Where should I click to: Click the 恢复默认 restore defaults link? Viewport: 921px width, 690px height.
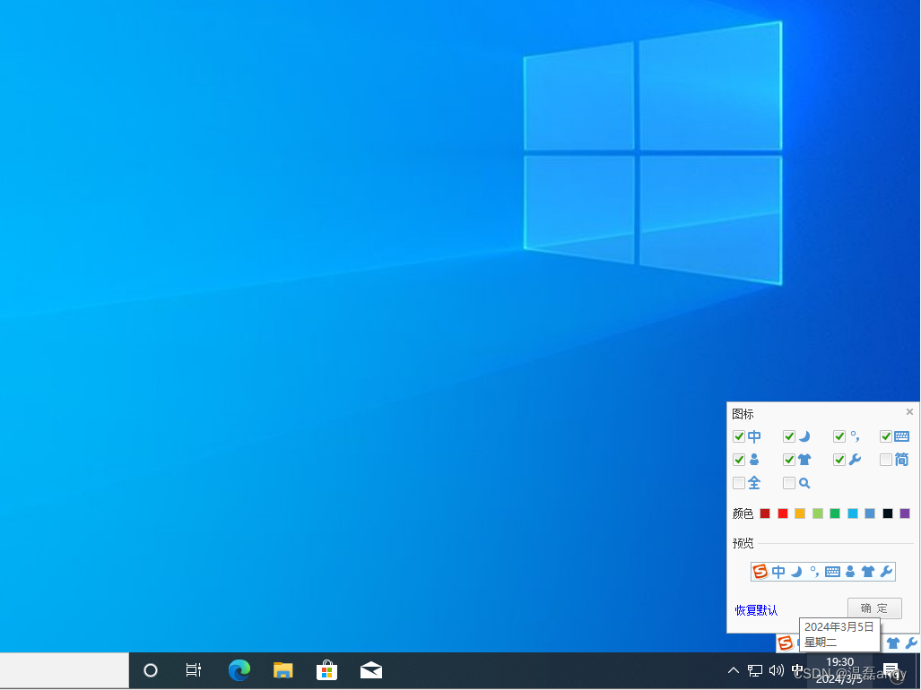[x=756, y=610]
